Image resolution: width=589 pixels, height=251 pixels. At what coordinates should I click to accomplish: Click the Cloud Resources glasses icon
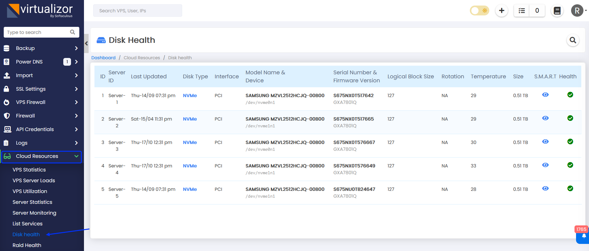coord(7,156)
